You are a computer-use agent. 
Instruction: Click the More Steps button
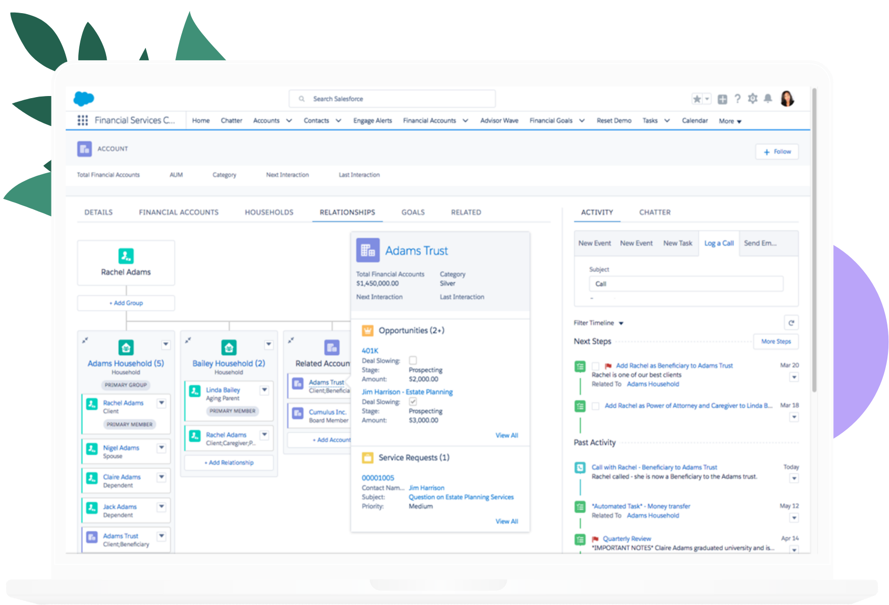(x=776, y=342)
